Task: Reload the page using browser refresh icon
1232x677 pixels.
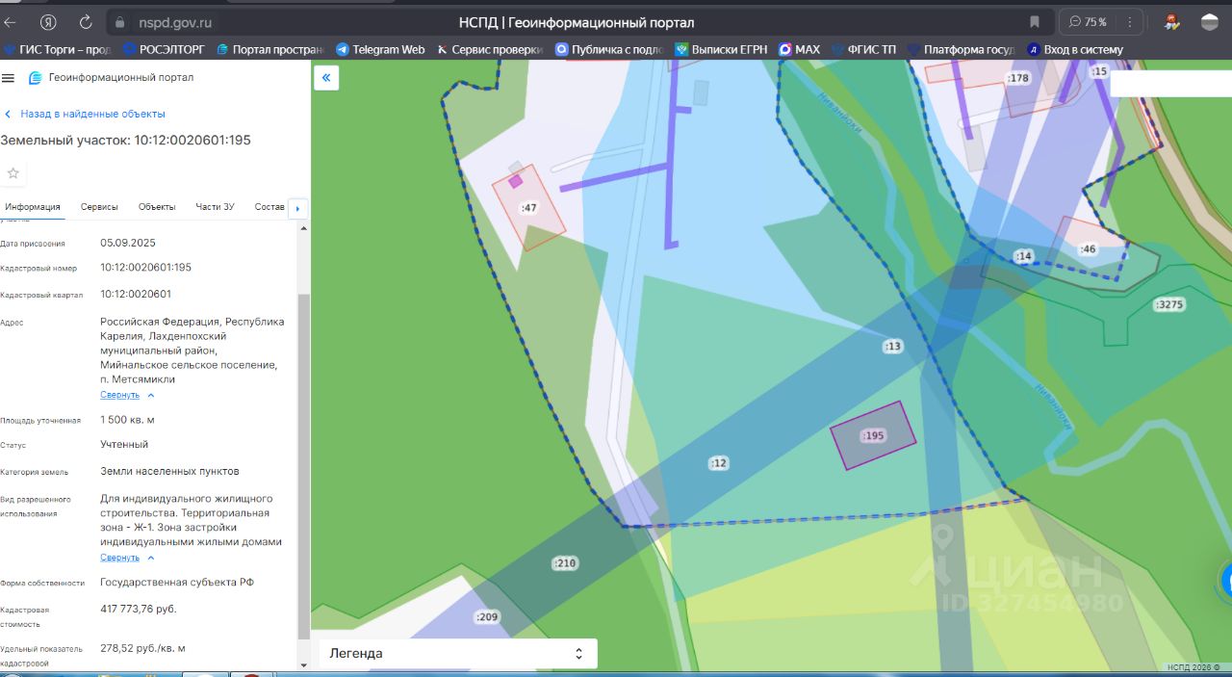Action: tap(86, 22)
